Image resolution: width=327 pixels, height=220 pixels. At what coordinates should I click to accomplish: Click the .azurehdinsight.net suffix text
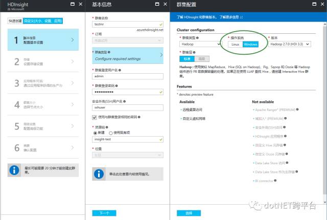click(x=150, y=30)
